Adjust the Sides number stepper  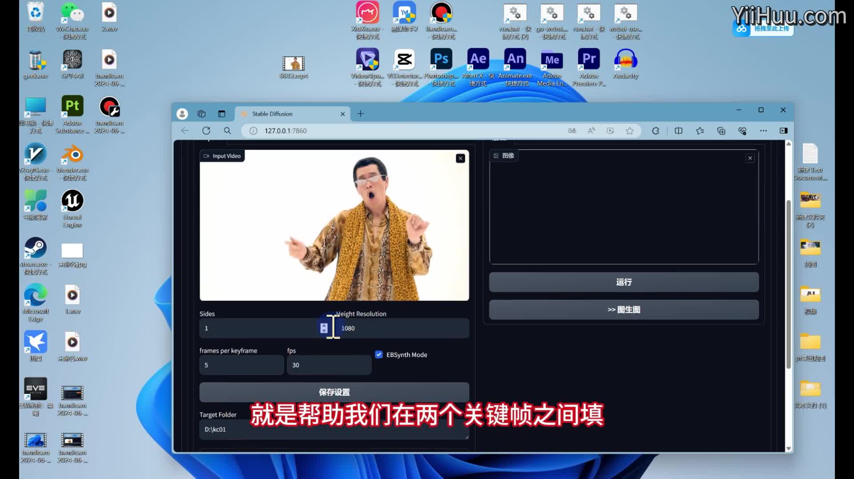click(x=324, y=328)
